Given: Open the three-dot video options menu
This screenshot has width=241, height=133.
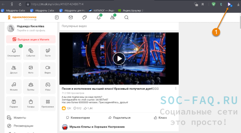Looking at the screenshot, I should click(x=176, y=88).
